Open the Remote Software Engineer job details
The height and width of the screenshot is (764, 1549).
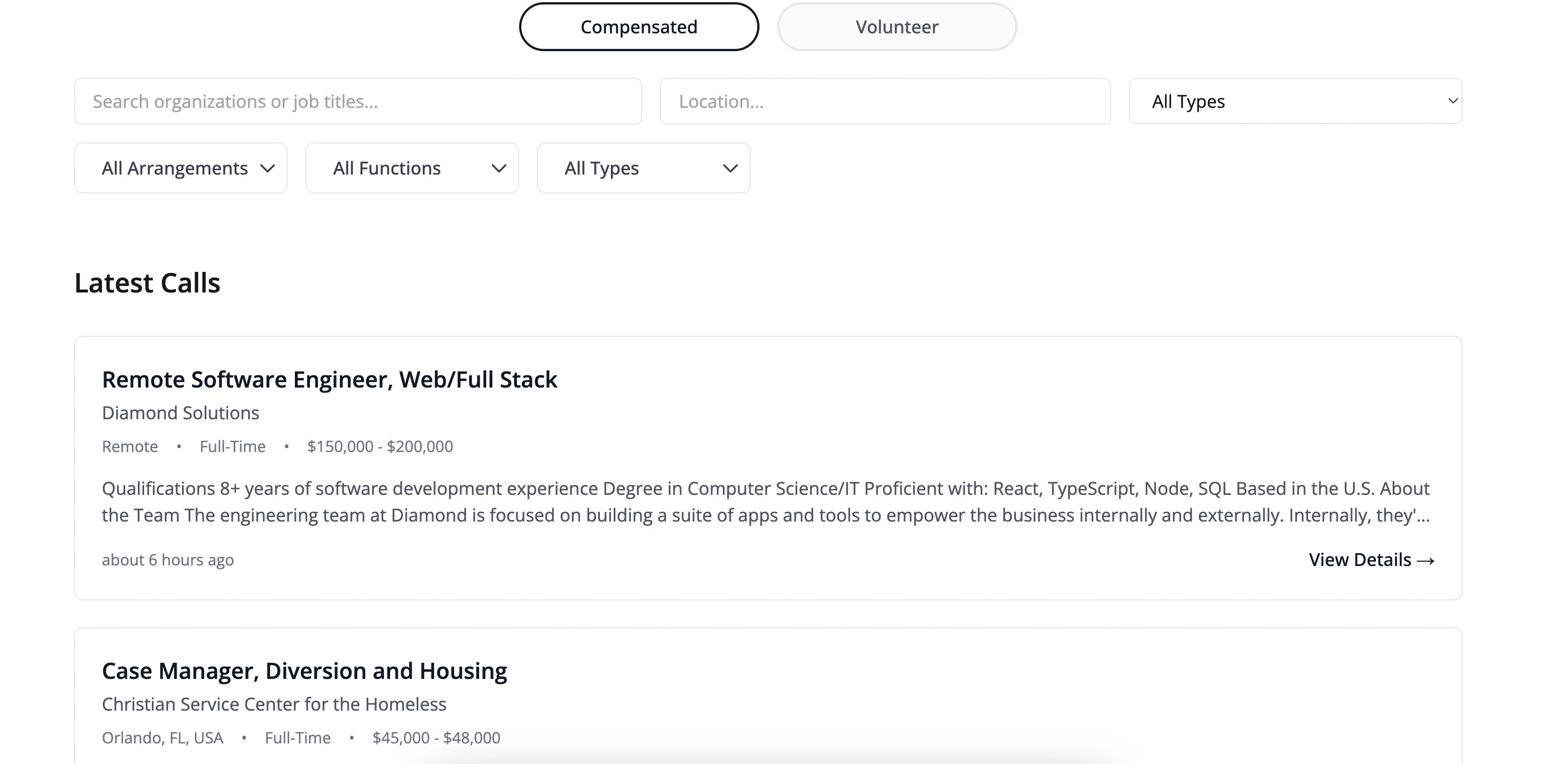pyautogui.click(x=329, y=379)
